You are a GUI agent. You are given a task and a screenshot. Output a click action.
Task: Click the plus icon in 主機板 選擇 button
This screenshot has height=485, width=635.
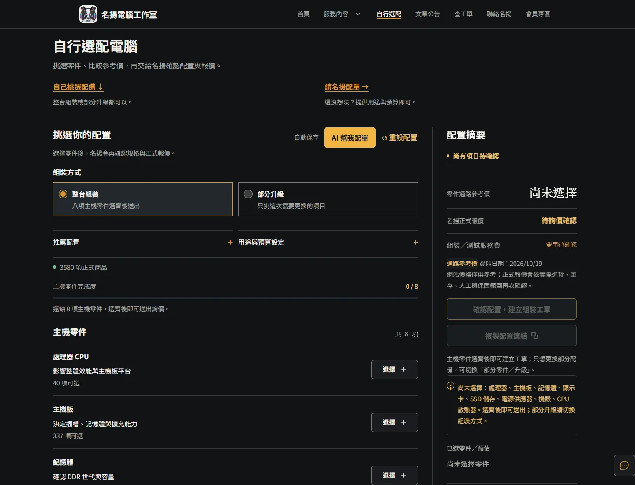(403, 422)
